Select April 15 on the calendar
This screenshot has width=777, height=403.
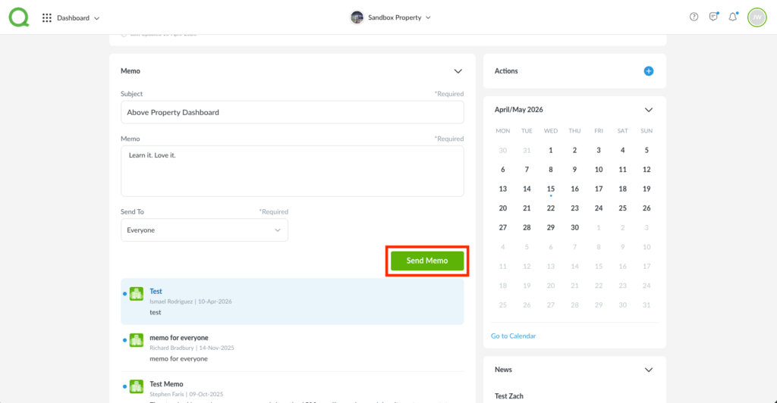tap(551, 189)
